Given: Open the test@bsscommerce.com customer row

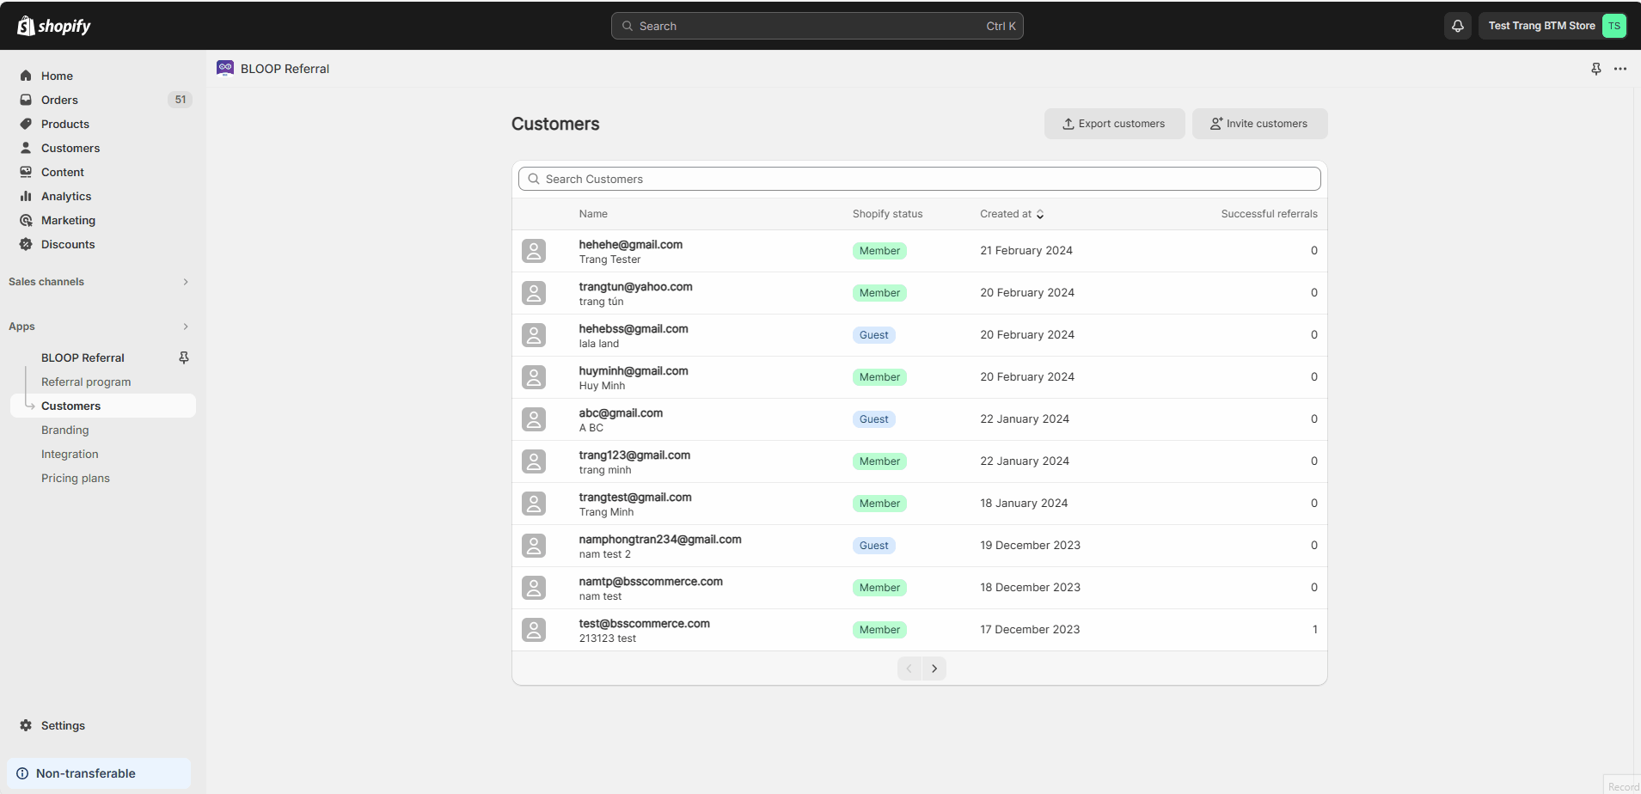Looking at the screenshot, I should point(644,624).
